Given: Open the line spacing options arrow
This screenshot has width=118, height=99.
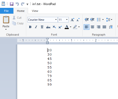Looking at the screenshot, I should click(x=112, y=20).
